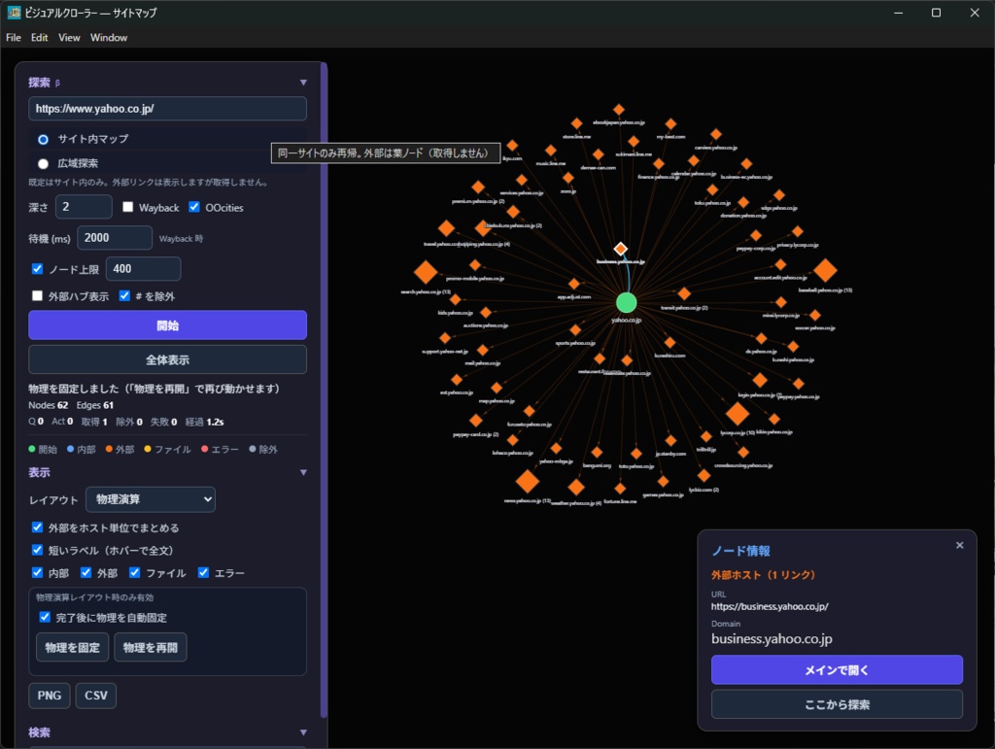Click the 待機 (ms) input field
Image resolution: width=995 pixels, height=749 pixels.
(115, 238)
